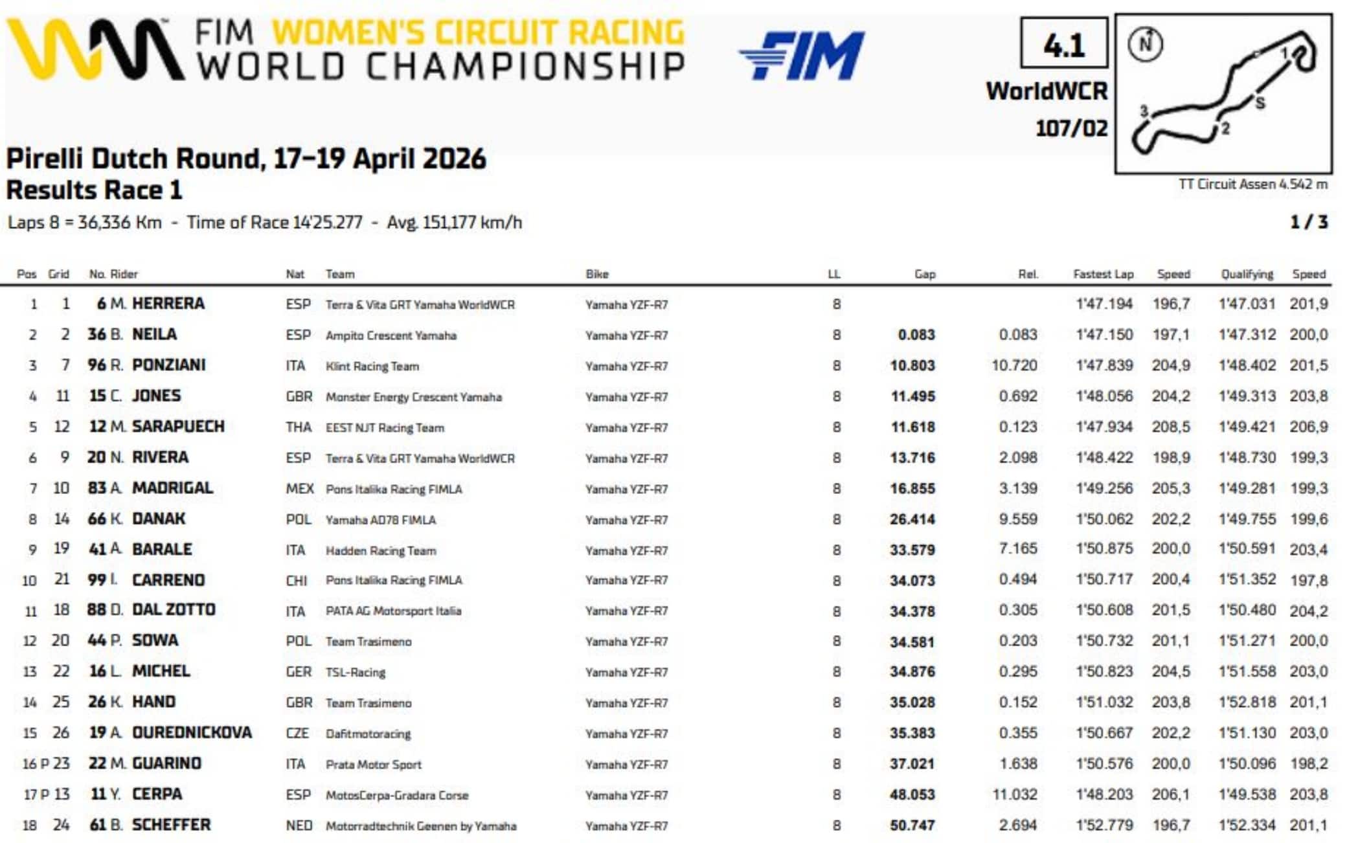
Task: Click the 'Results Race 1' heading
Action: point(95,190)
